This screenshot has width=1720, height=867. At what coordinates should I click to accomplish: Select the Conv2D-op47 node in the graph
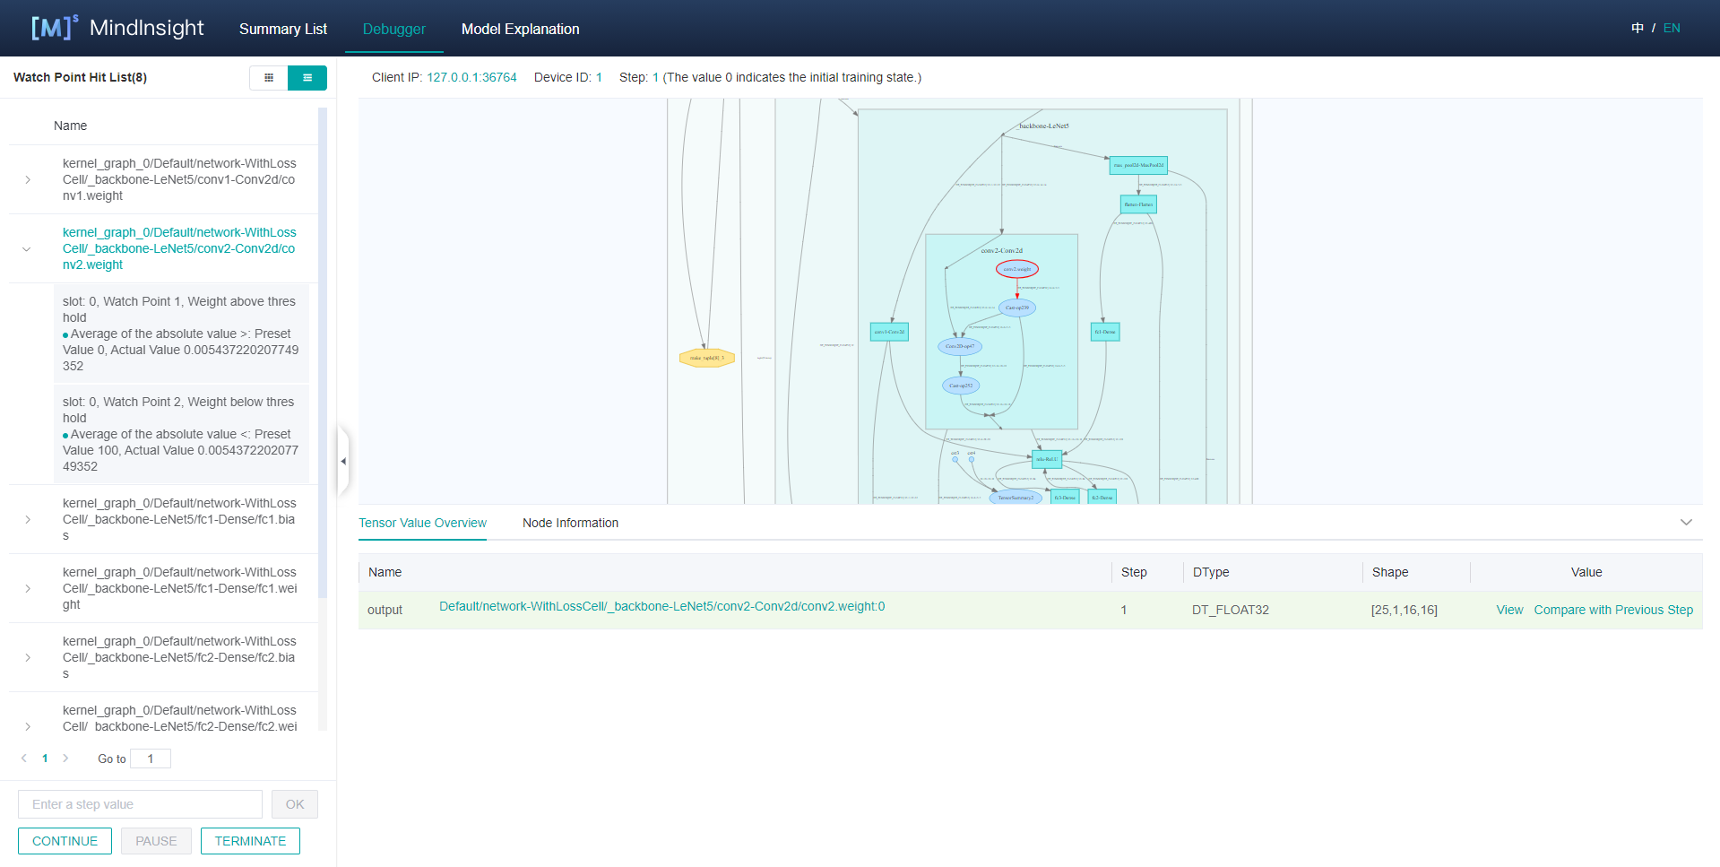pyautogui.click(x=960, y=346)
